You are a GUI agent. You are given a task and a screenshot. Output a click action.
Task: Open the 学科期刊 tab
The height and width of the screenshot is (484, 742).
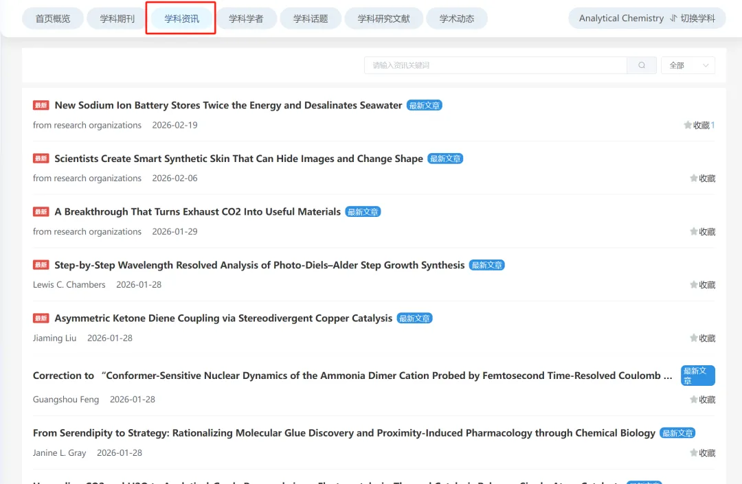click(x=117, y=19)
